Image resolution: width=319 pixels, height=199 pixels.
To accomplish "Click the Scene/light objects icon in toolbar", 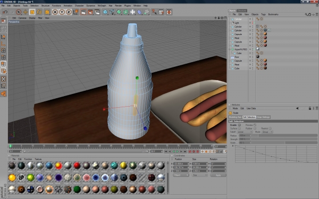I will click(132, 12).
